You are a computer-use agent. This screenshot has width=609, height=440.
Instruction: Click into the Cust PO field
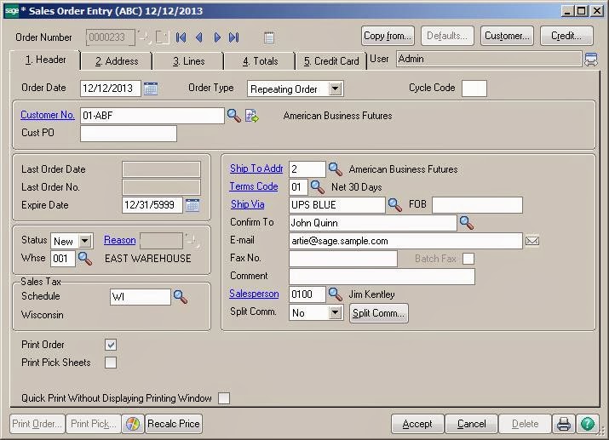(129, 133)
